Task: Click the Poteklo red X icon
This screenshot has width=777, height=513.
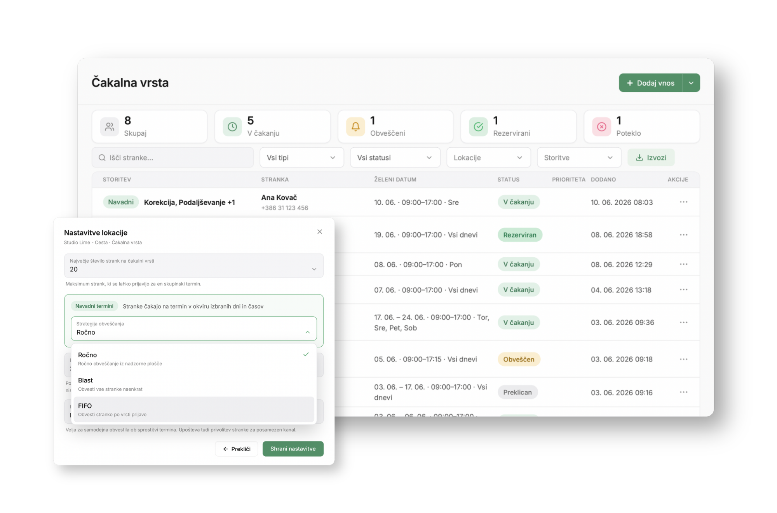Action: pos(601,127)
